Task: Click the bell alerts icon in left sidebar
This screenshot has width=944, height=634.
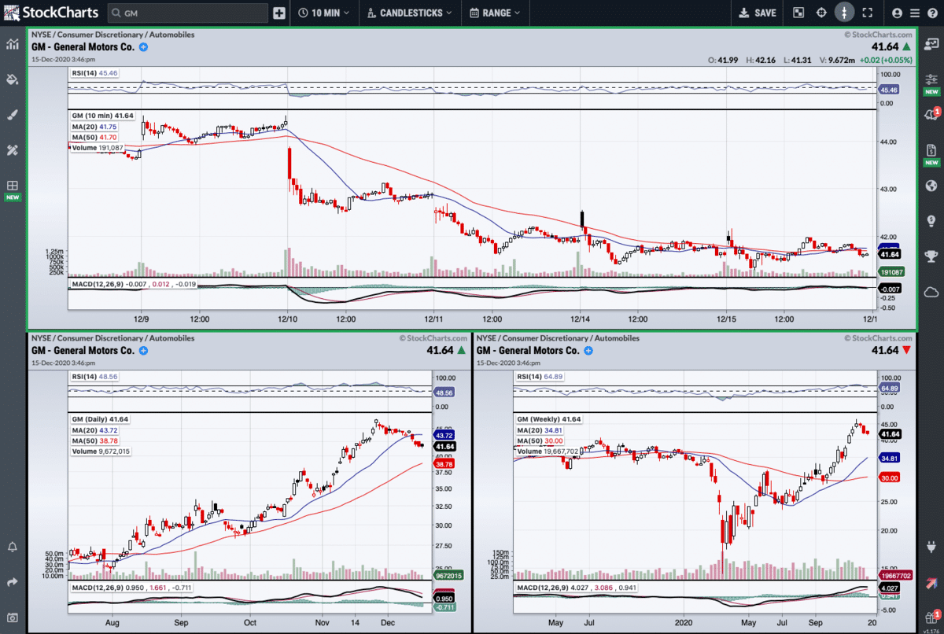Action: coord(13,547)
